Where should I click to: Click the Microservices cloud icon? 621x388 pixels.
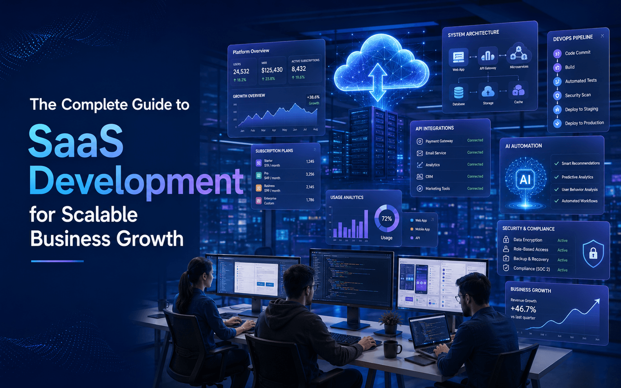coord(518,54)
